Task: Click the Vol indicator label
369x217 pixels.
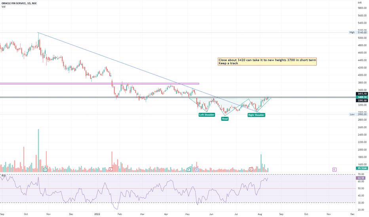Action: click(x=4, y=7)
